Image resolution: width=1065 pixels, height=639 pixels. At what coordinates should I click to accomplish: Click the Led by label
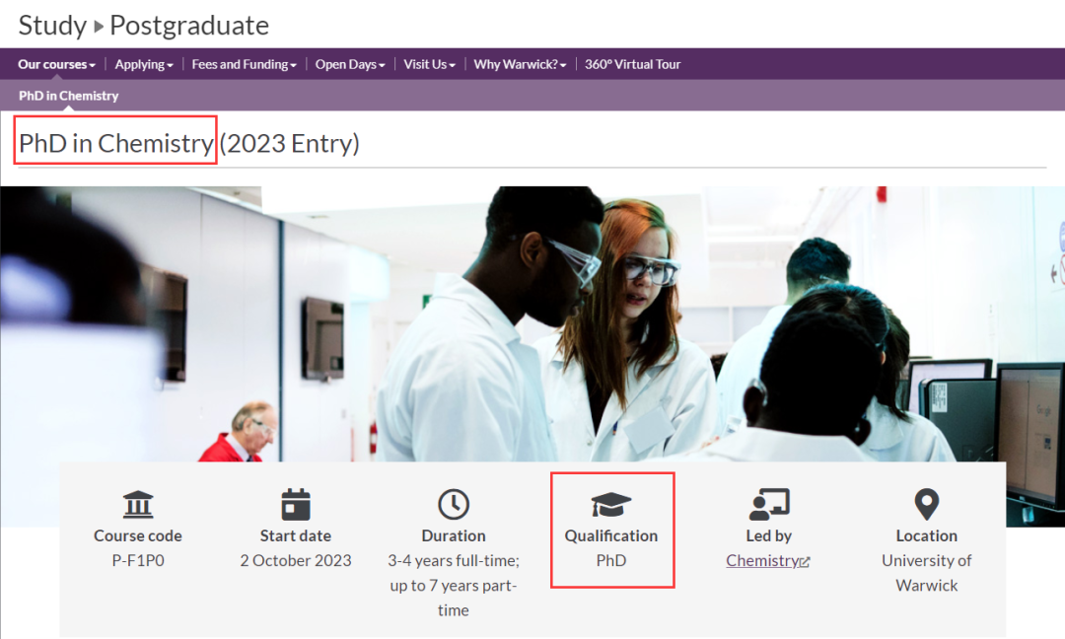(x=769, y=535)
